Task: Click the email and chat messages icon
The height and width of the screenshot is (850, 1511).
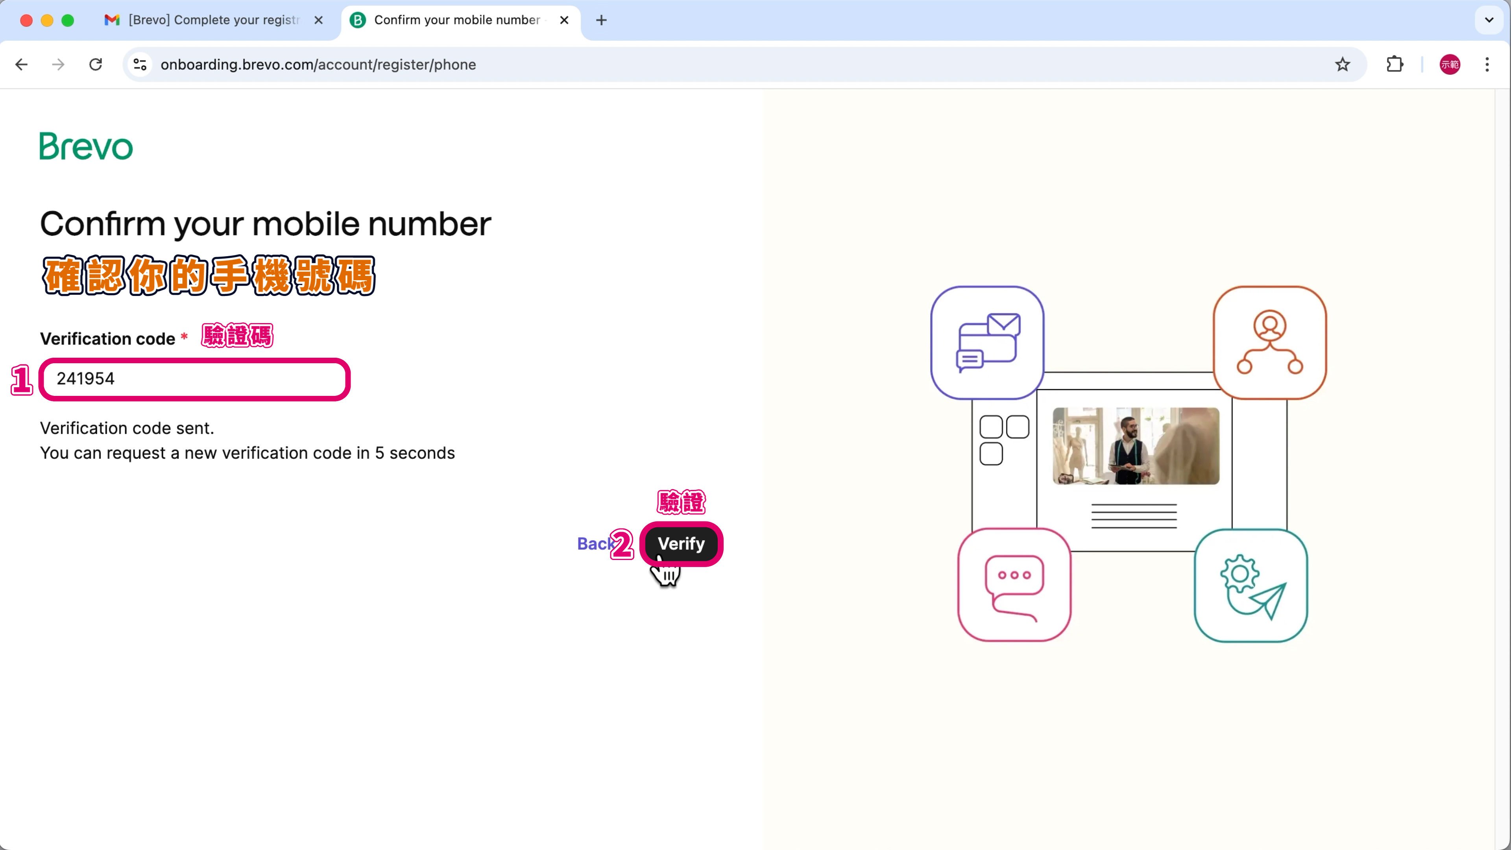Action: click(x=987, y=343)
